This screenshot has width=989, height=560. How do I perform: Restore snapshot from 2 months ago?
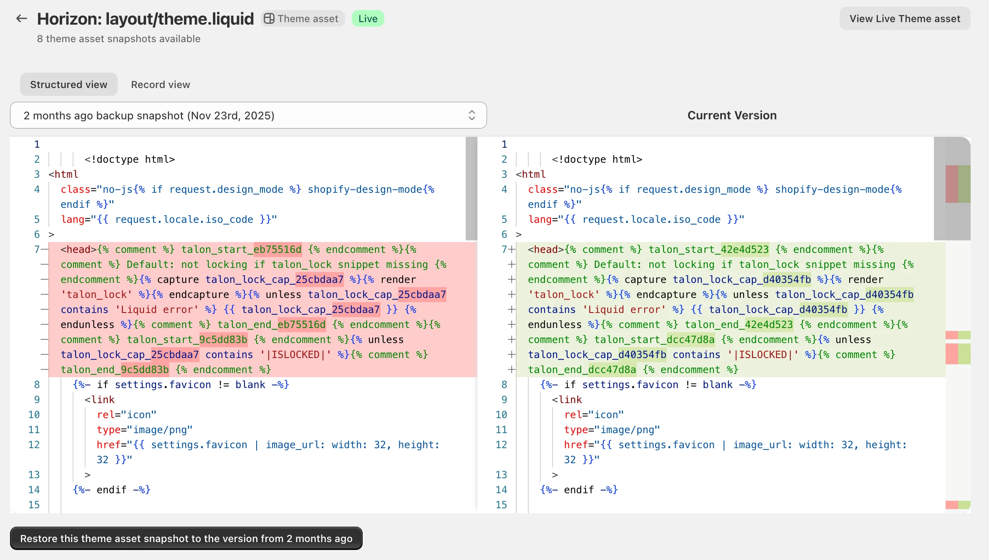(x=186, y=538)
